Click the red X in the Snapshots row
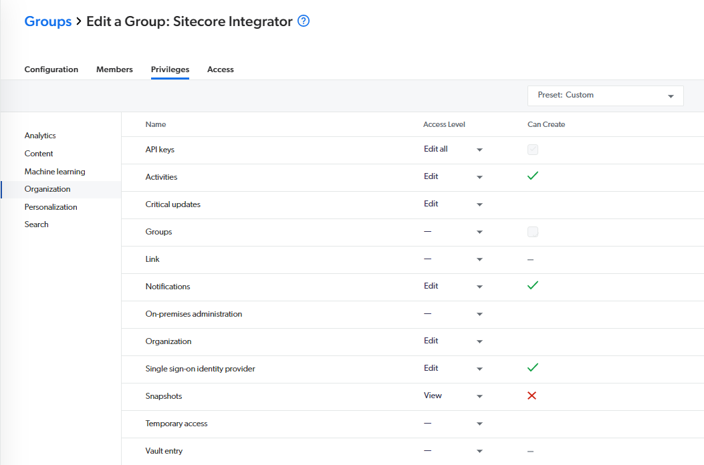Screen dimensions: 704x465 (x=532, y=396)
